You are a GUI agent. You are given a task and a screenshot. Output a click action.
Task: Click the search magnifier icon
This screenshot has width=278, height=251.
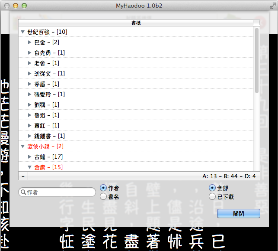[23, 192]
